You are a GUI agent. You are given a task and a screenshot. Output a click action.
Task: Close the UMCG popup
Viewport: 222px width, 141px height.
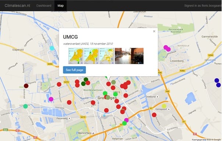154,31
